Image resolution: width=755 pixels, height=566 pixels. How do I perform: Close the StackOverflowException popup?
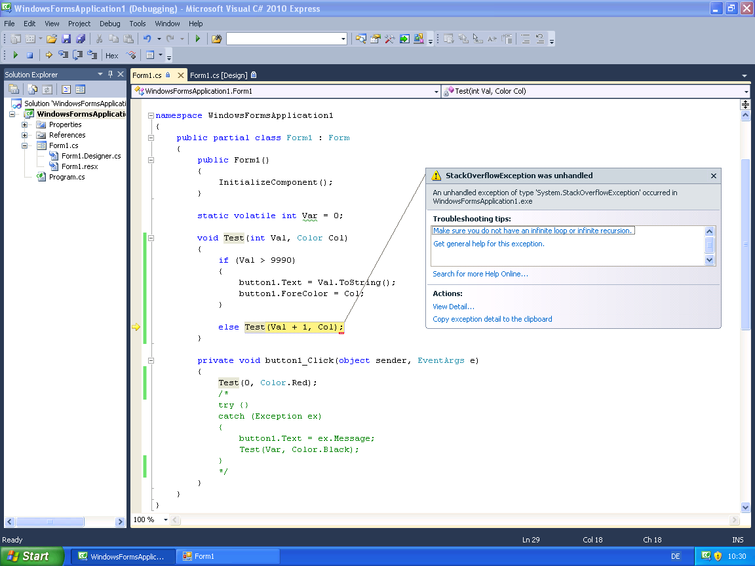[x=714, y=176]
